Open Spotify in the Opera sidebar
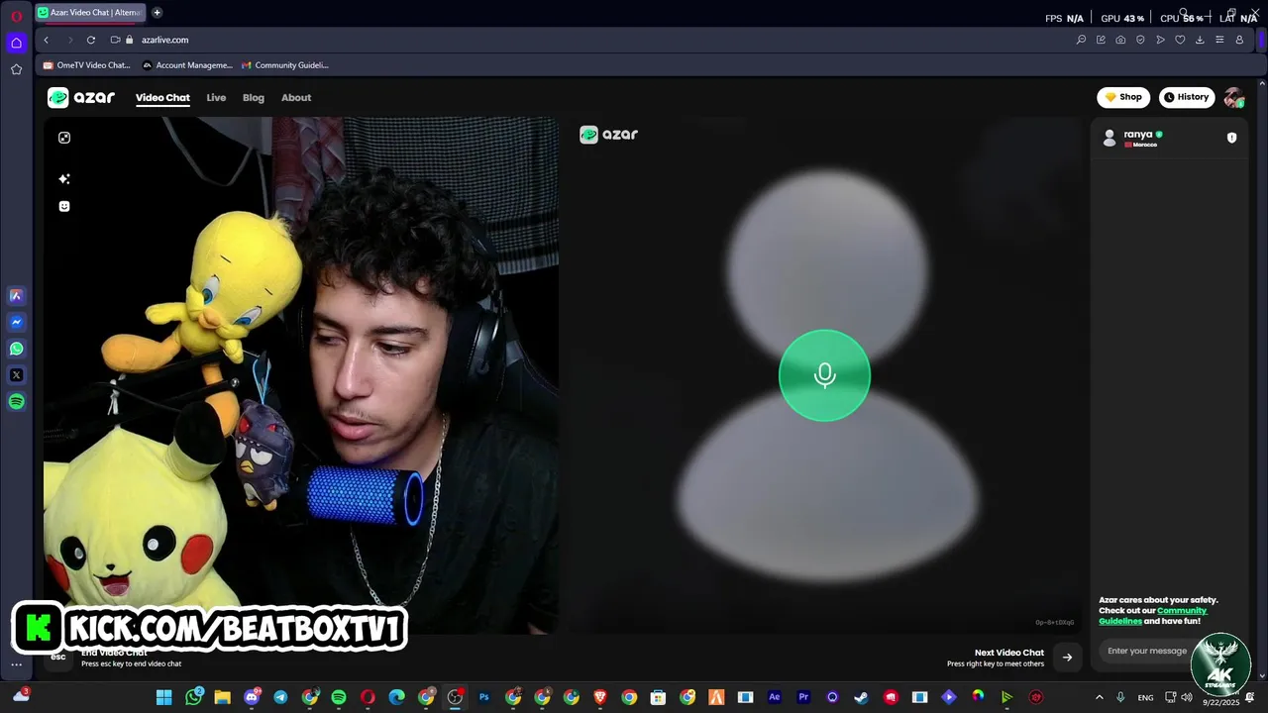Viewport: 1268px width, 713px height. click(16, 402)
